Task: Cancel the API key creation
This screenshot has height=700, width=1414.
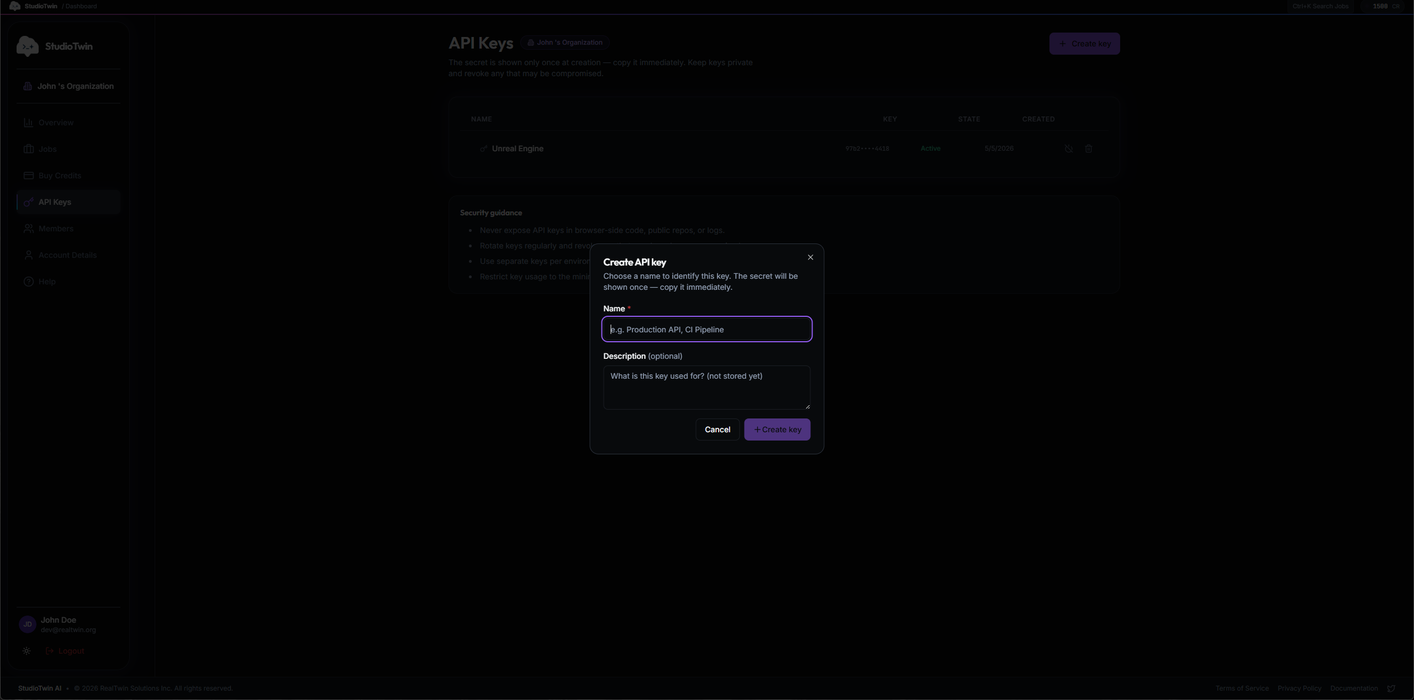Action: tap(717, 429)
